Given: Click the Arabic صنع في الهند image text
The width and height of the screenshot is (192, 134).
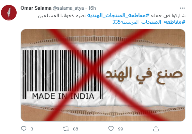Looking at the screenshot, I should tap(144, 75).
